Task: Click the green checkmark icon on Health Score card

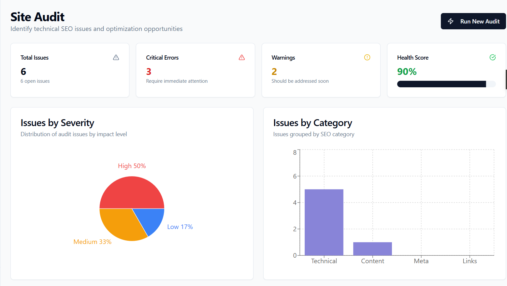Action: (x=493, y=57)
